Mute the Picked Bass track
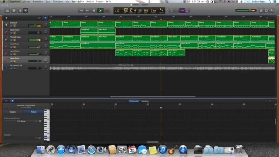Screen dimensions: 279x157 click(11, 40)
